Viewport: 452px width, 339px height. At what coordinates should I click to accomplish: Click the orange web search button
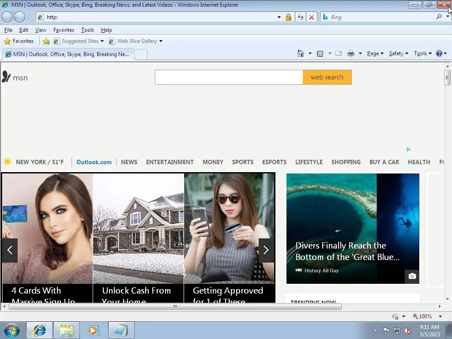pos(327,77)
